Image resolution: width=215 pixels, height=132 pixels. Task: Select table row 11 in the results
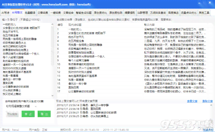coord(132,68)
